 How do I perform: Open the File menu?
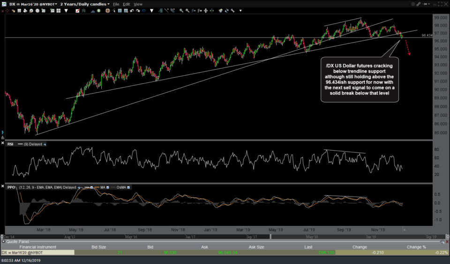pos(116,4)
